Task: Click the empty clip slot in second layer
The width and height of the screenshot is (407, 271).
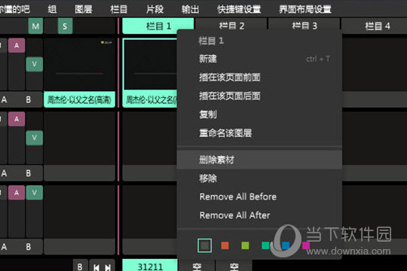Action: (79, 139)
